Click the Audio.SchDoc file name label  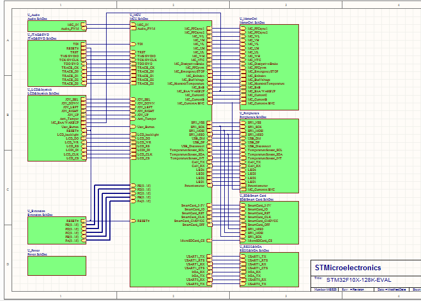tap(37, 18)
